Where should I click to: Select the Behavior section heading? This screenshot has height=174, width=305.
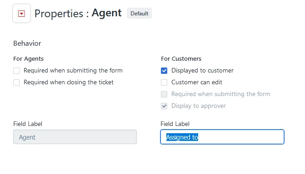(27, 43)
